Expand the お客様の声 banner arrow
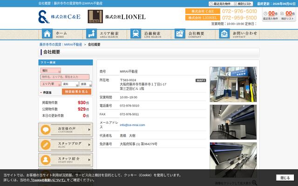Image resolution: width=298 pixels, height=186 pixels. point(89,130)
